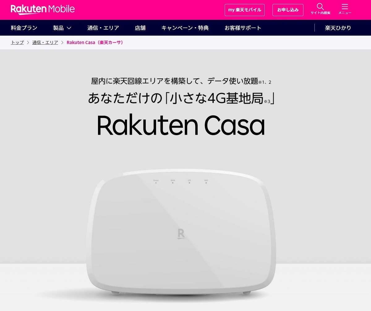371x311 pixels.
Task: Click the LTE LED indicator on device
Action: point(189,183)
